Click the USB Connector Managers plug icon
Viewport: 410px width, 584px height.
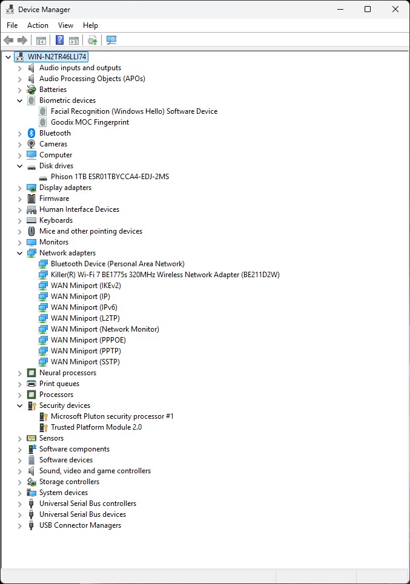coord(31,525)
